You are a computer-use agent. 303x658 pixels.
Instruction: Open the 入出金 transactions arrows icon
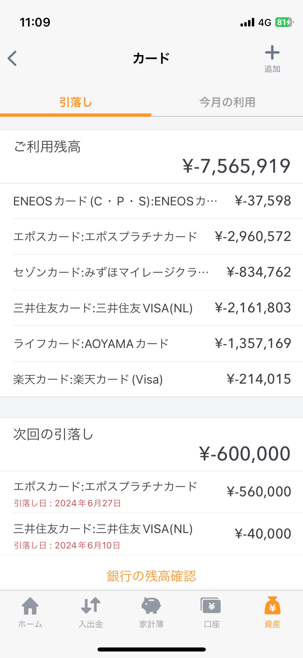(91, 612)
